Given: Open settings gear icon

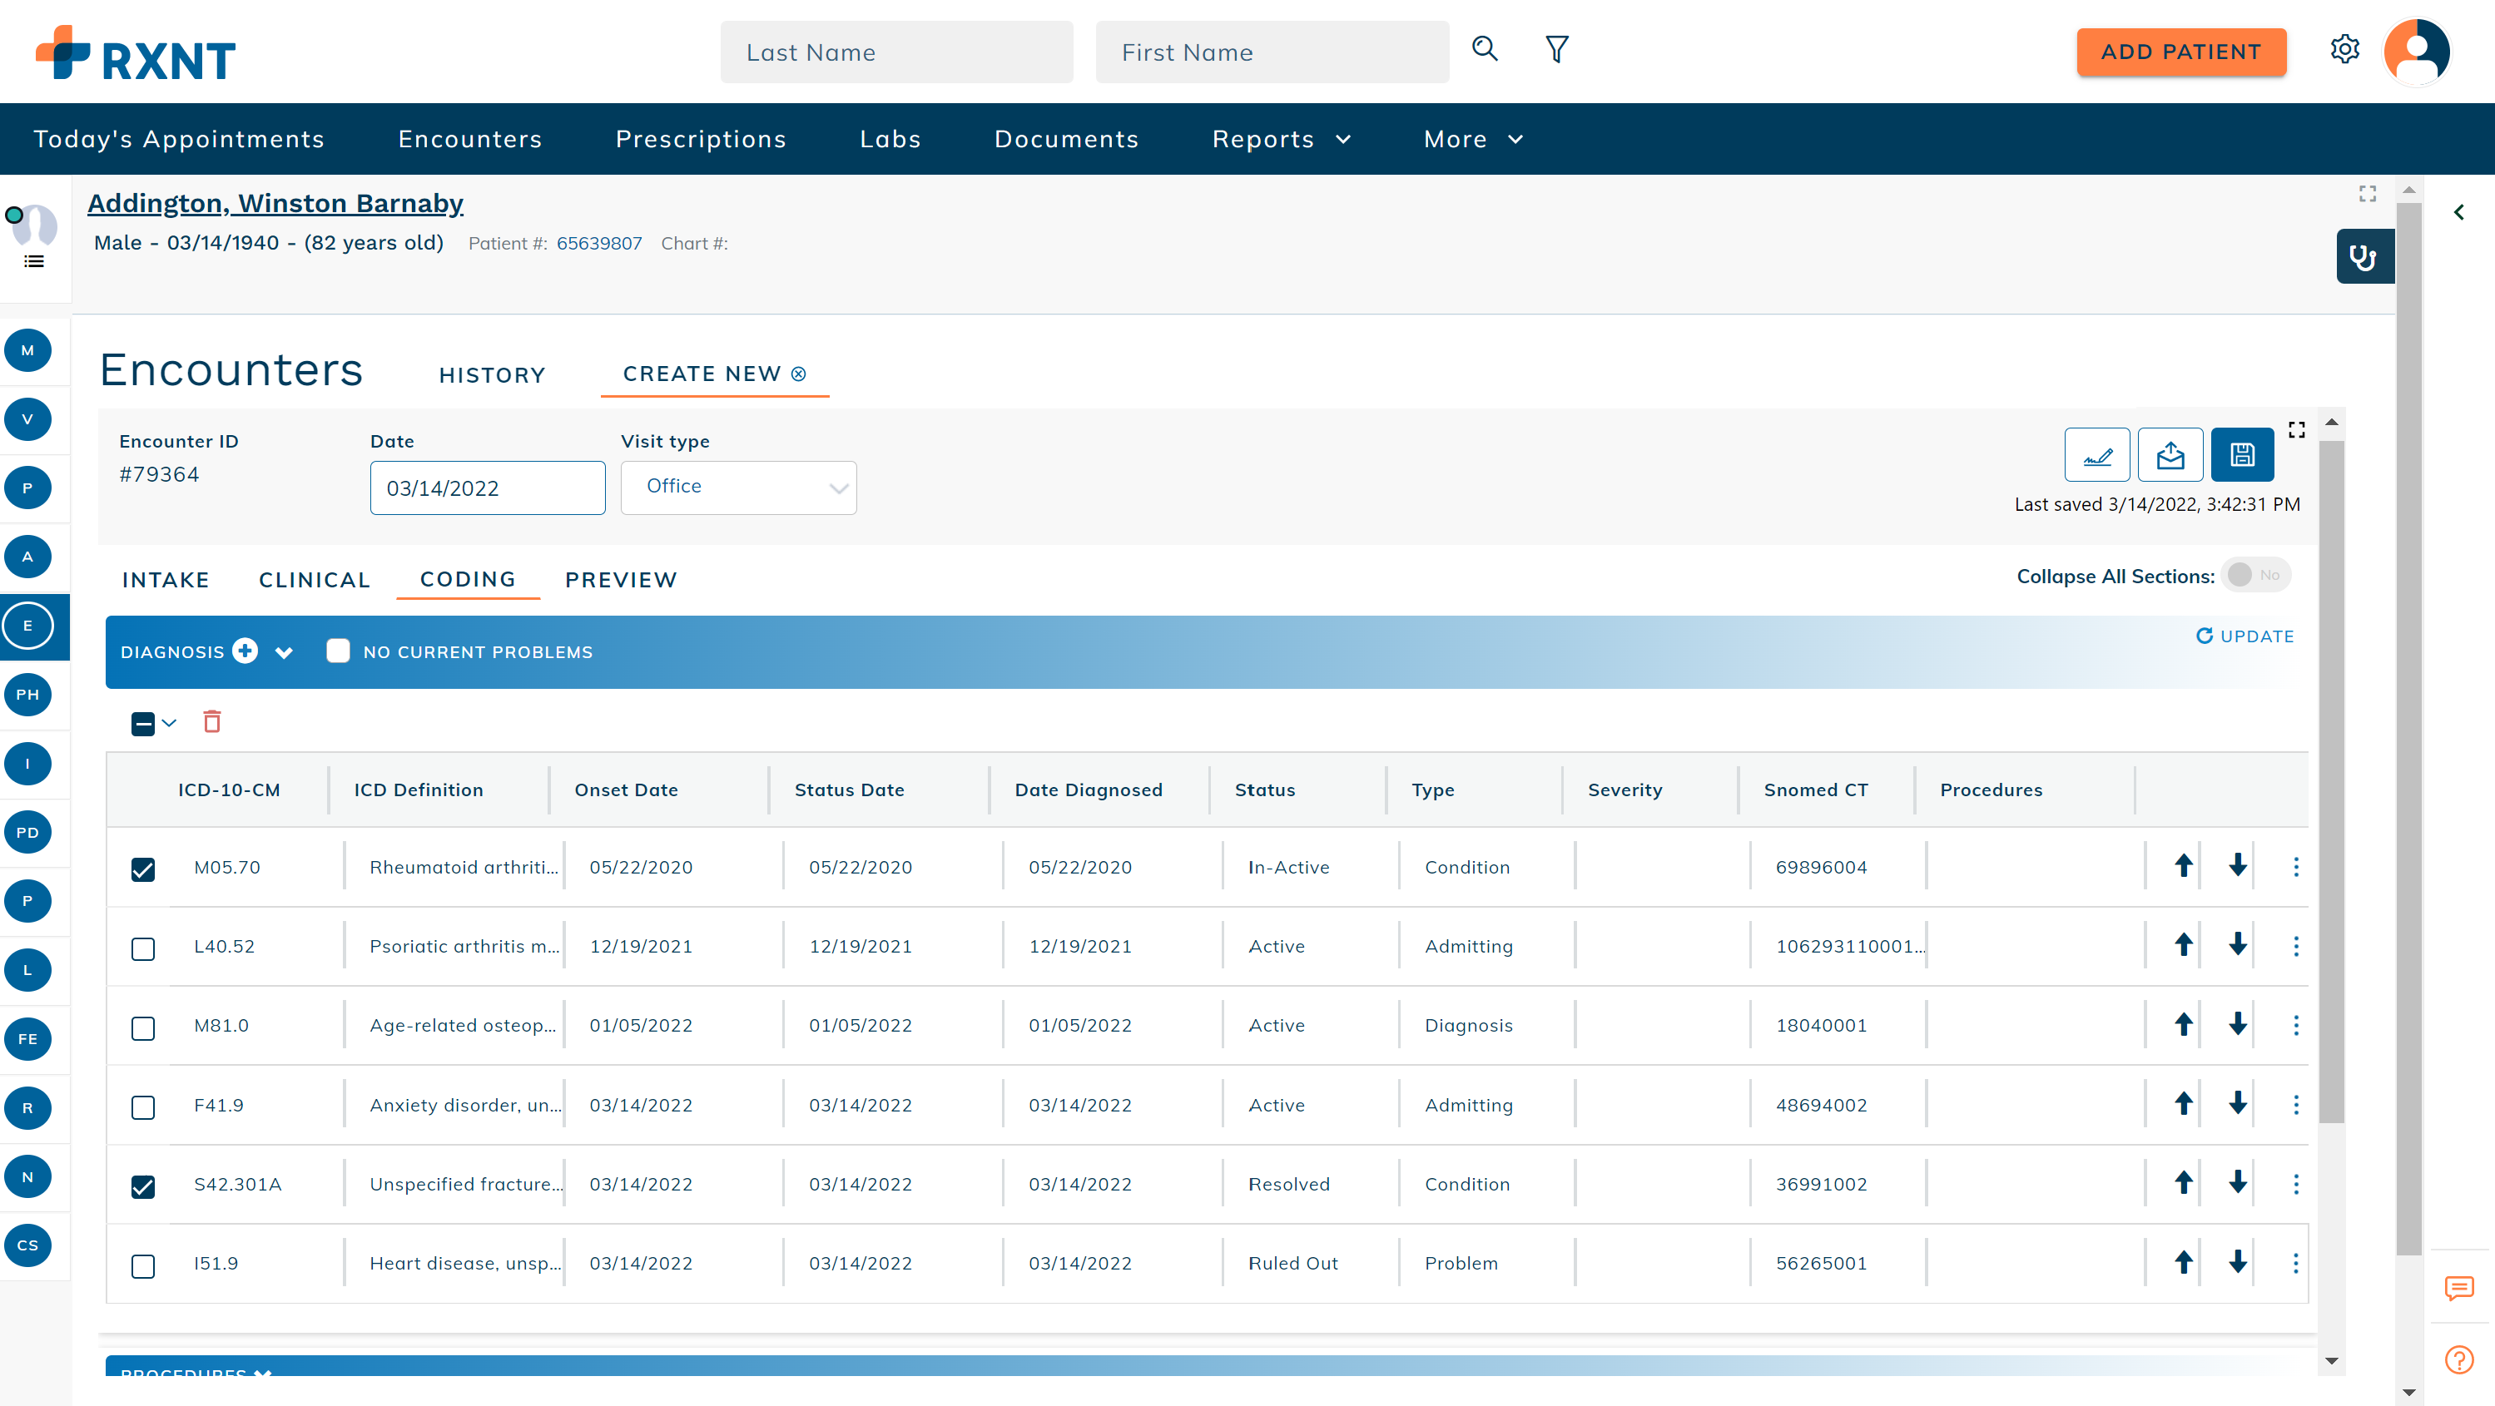Looking at the screenshot, I should click(2344, 49).
